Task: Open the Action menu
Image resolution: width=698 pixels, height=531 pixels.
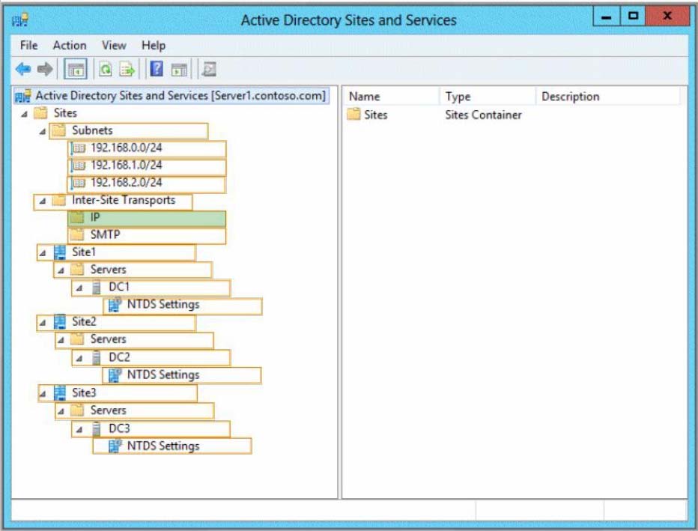Action: tap(69, 46)
